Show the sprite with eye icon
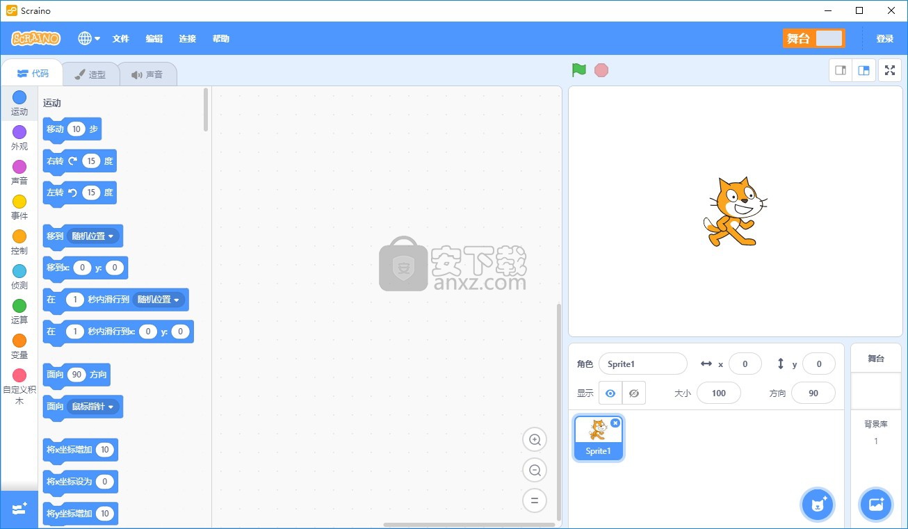Viewport: 908px width, 529px height. 610,393
